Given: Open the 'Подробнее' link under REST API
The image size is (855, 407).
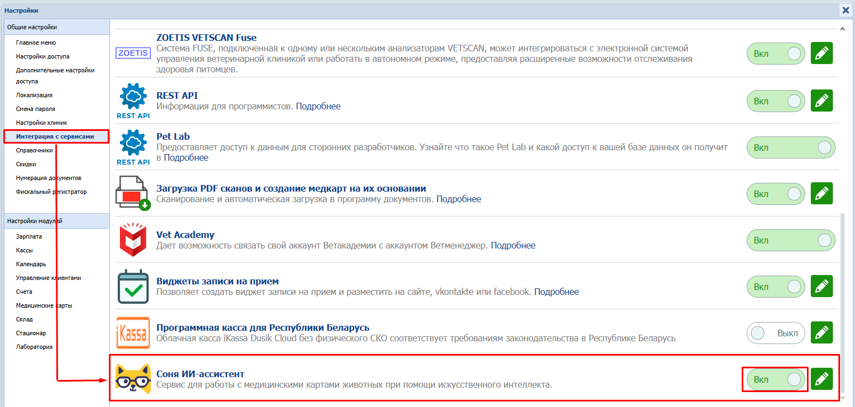Looking at the screenshot, I should click(318, 106).
